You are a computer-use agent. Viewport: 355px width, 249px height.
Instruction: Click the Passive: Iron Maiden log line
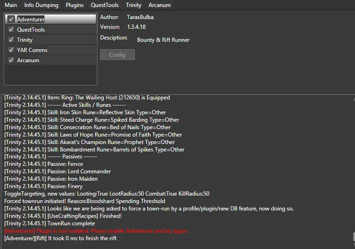coord(51,179)
